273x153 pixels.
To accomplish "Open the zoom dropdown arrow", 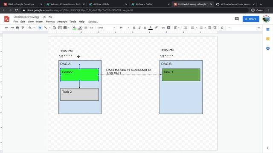I will (x=34, y=28).
